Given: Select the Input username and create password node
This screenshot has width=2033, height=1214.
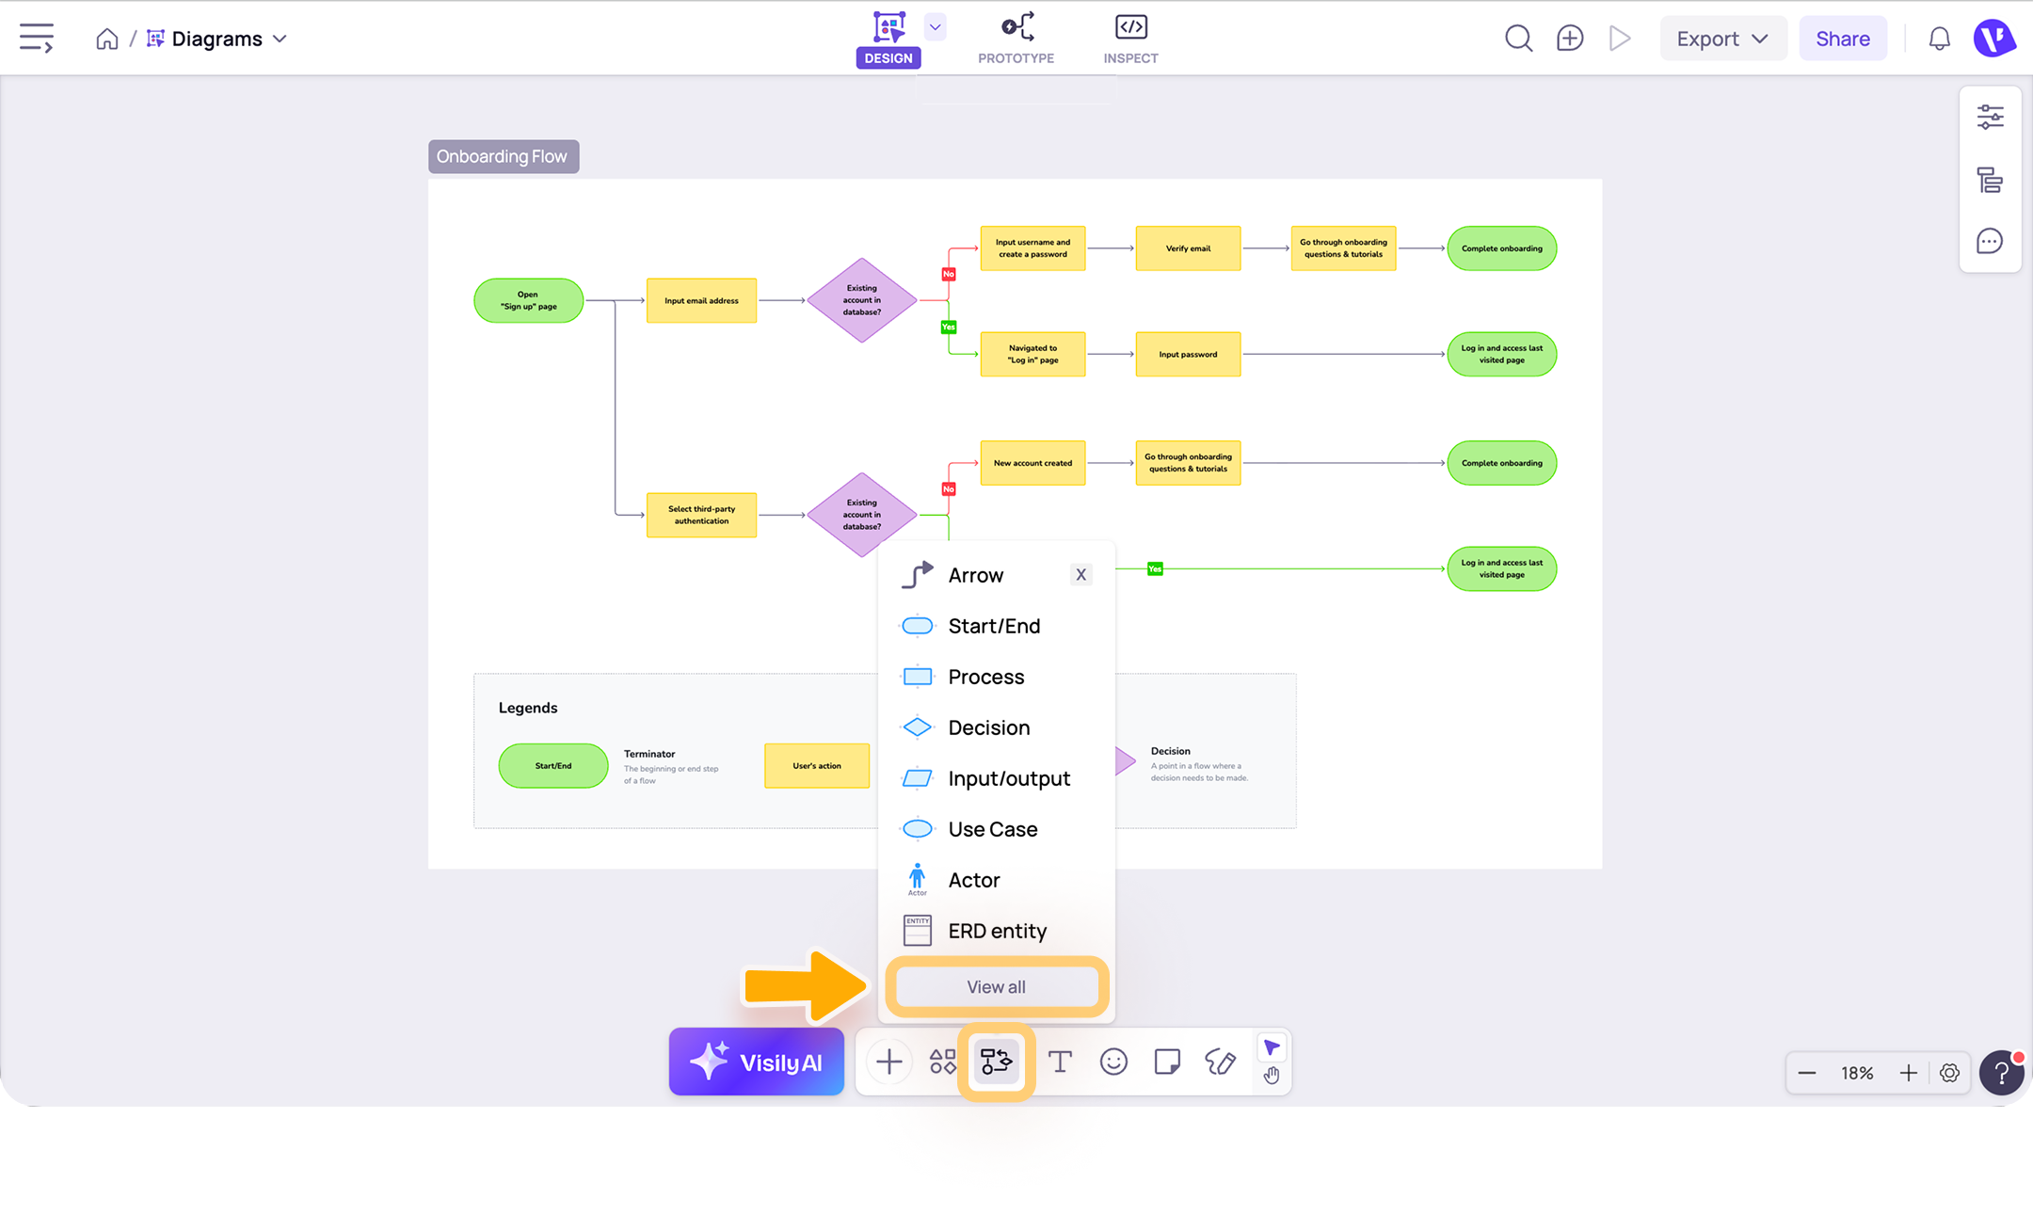Looking at the screenshot, I should pyautogui.click(x=1033, y=248).
